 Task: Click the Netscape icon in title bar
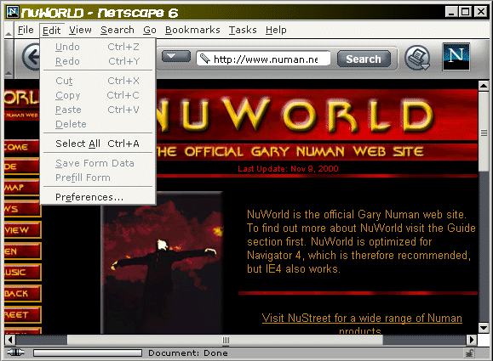tap(13, 12)
